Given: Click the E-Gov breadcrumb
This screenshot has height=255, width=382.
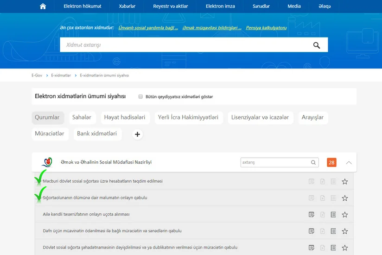Looking at the screenshot, I should (37, 76).
